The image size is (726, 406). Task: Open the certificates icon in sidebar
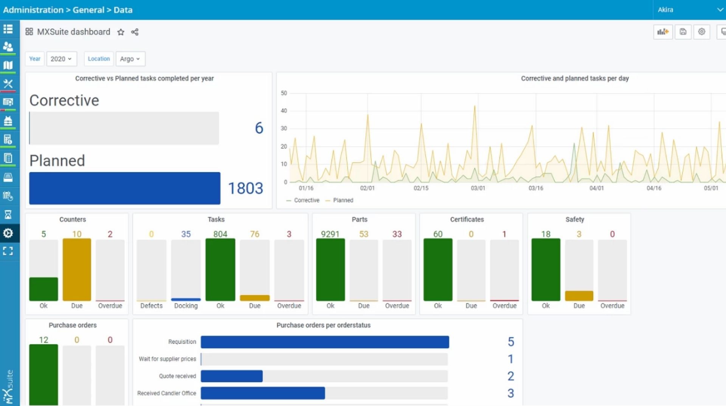pos(8,102)
